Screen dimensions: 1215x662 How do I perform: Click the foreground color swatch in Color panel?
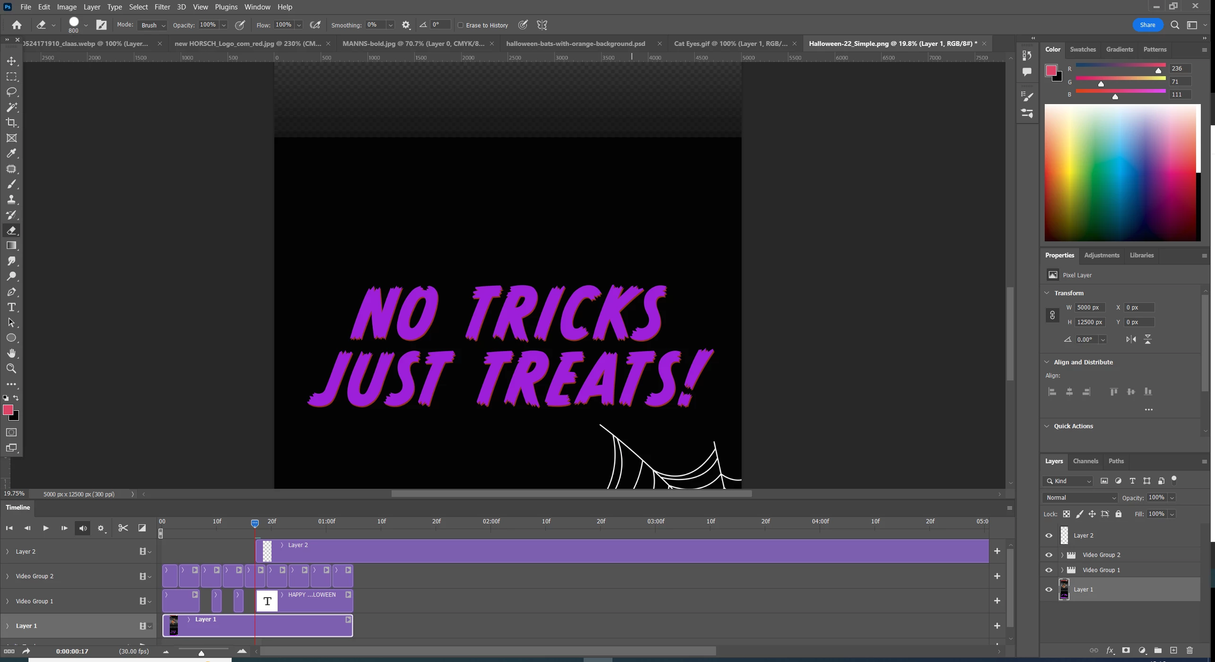pos(1051,71)
